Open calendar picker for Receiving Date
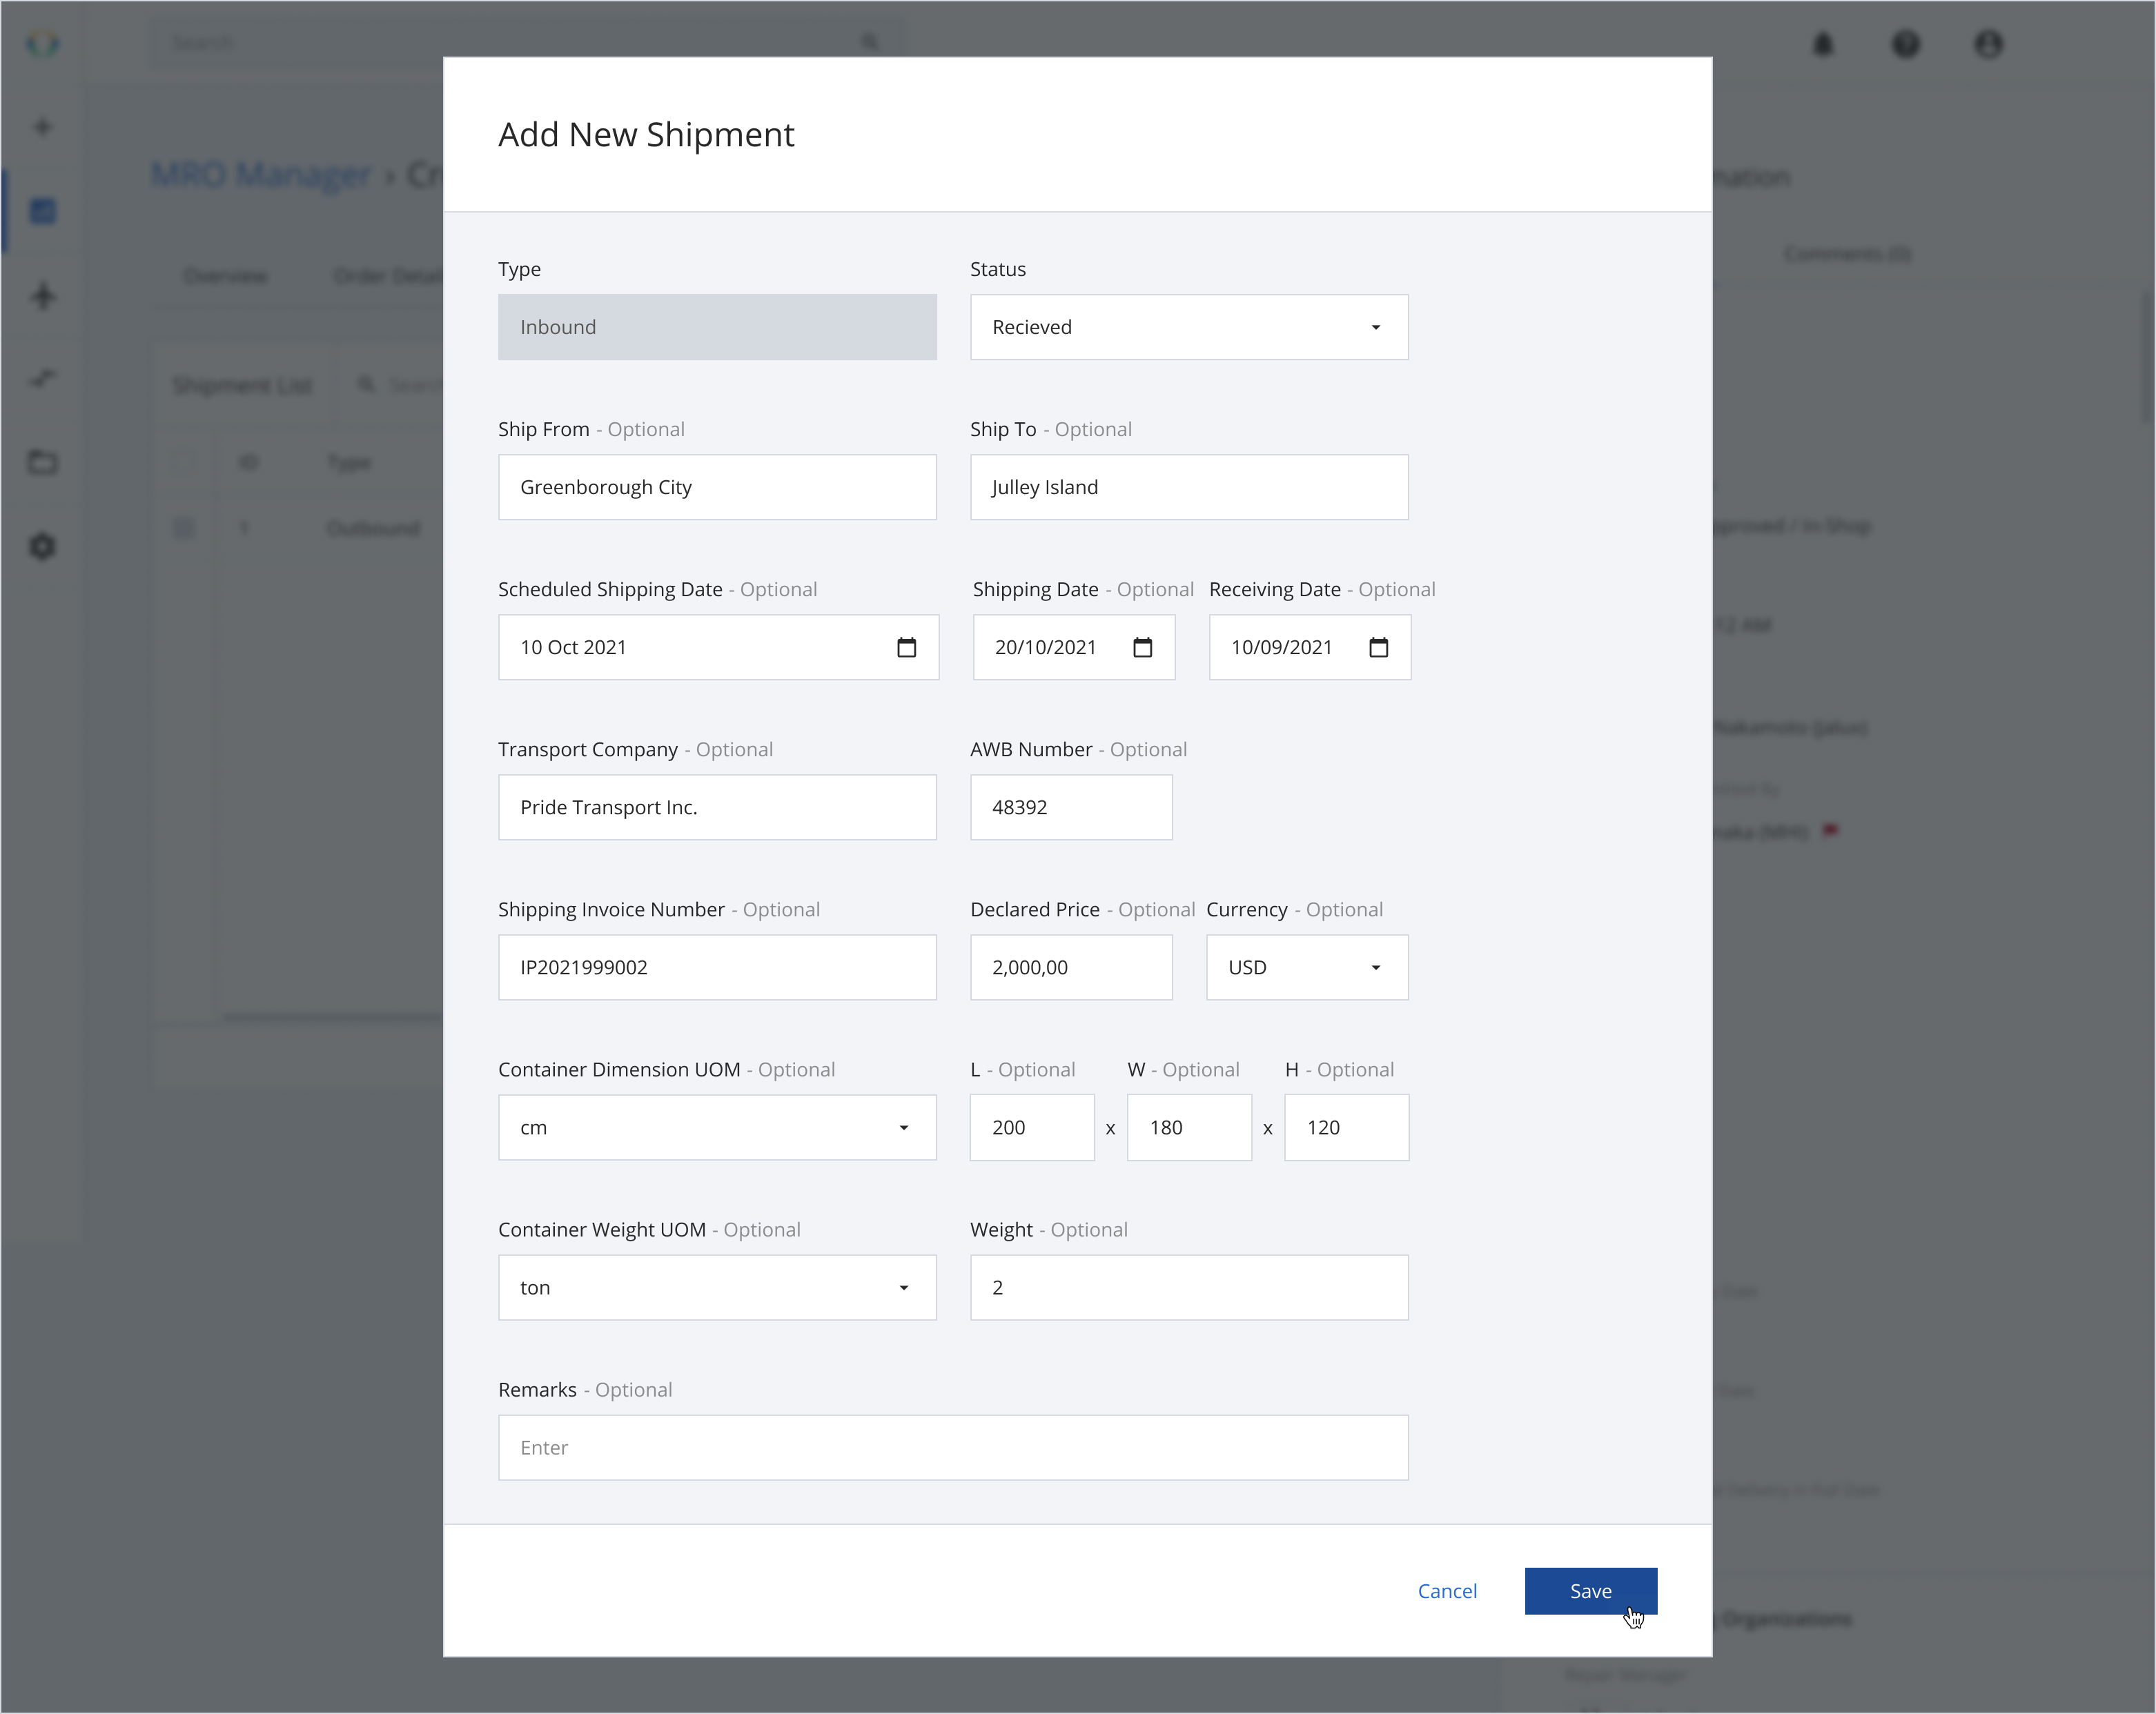Screen dimensions: 2156x1714 click(1378, 647)
